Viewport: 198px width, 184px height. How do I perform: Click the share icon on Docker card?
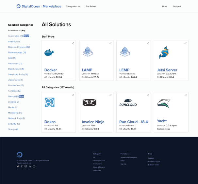point(73,43)
